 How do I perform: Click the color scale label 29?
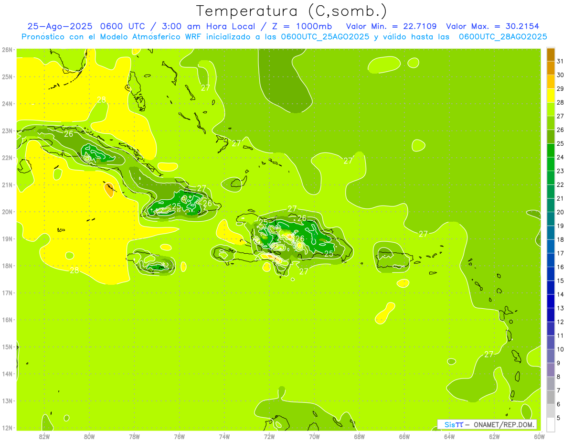(x=560, y=89)
